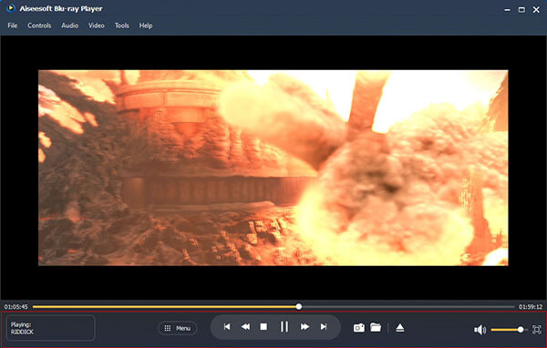The width and height of the screenshot is (547, 348).
Task: Eject the disc
Action: (x=400, y=328)
